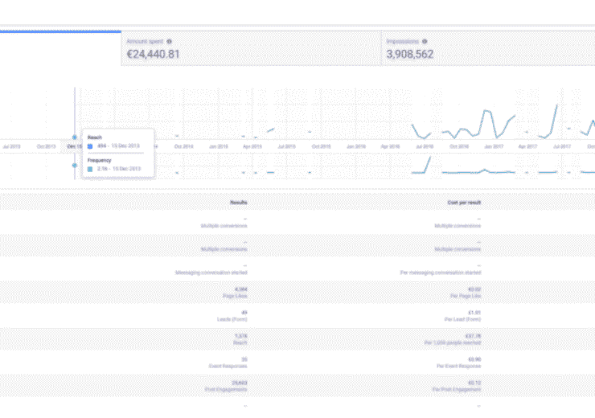Click the Oct 2014 label on chart axis
Image resolution: width=595 pixels, height=418 pixels.
183,146
